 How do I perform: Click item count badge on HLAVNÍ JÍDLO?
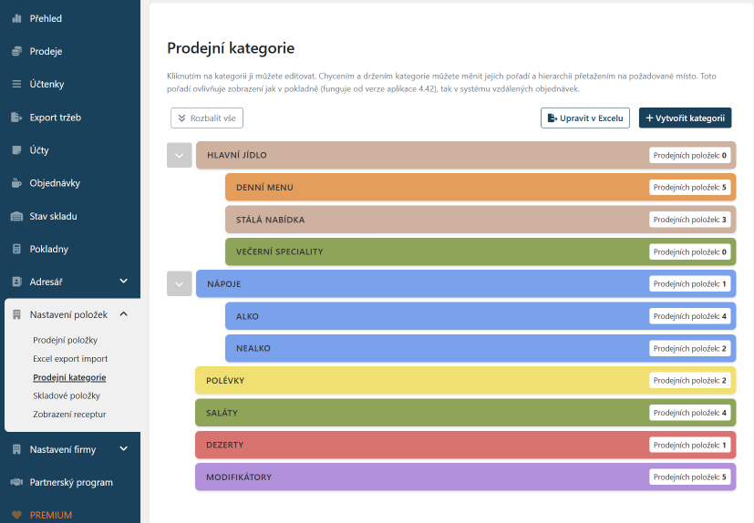690,155
